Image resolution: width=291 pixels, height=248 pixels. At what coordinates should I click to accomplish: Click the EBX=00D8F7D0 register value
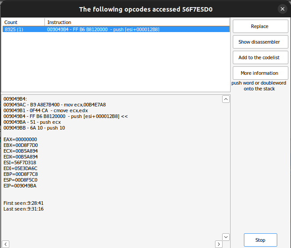[20, 145]
